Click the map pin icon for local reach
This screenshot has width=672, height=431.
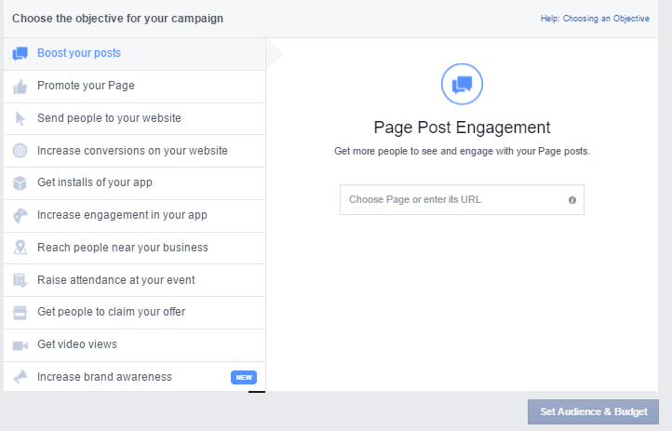20,248
